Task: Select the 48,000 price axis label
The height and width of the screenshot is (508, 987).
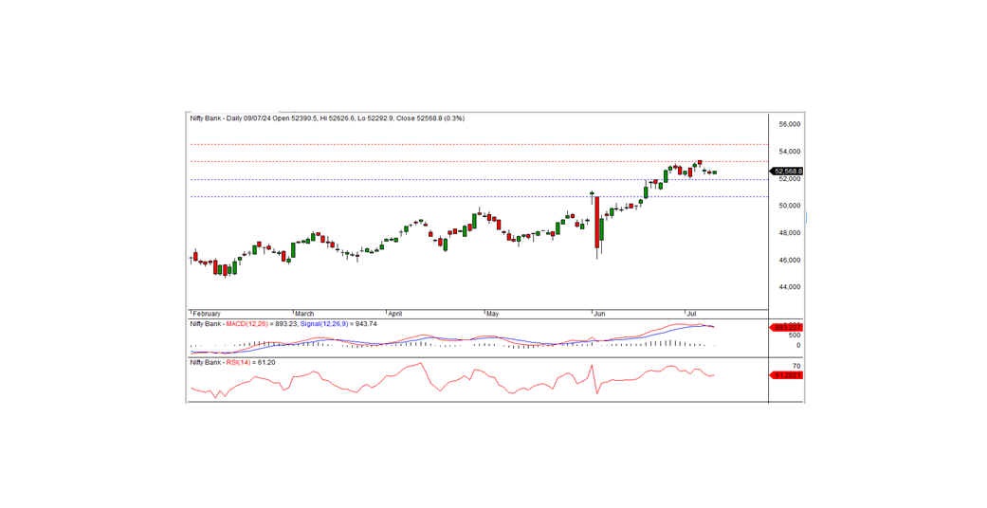Action: pos(789,233)
